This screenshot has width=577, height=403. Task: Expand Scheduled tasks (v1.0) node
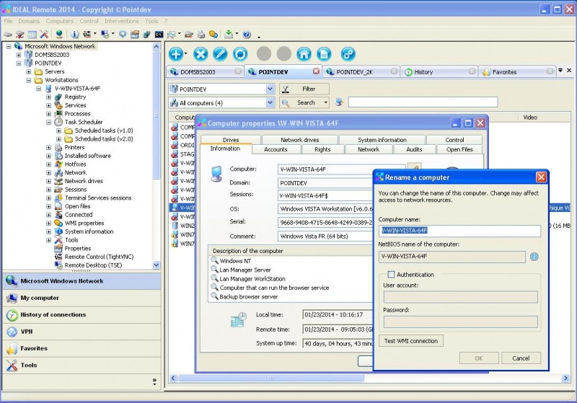click(x=58, y=130)
